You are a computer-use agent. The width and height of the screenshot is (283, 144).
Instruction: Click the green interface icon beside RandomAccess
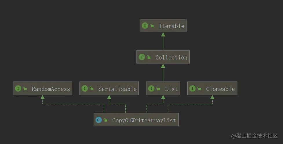18,89
